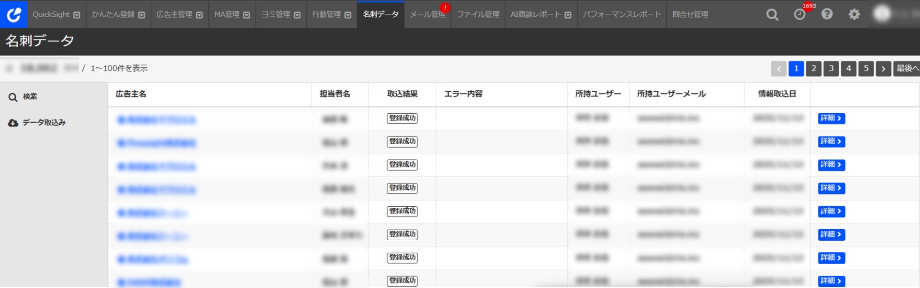Open the second row's advertiser name link
This screenshot has height=288, width=920.
[x=157, y=143]
